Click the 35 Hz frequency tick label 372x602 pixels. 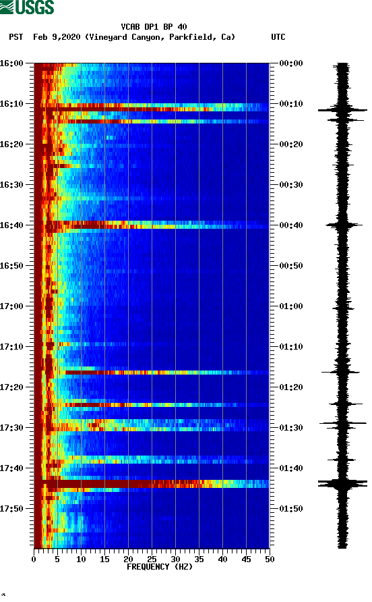199,559
